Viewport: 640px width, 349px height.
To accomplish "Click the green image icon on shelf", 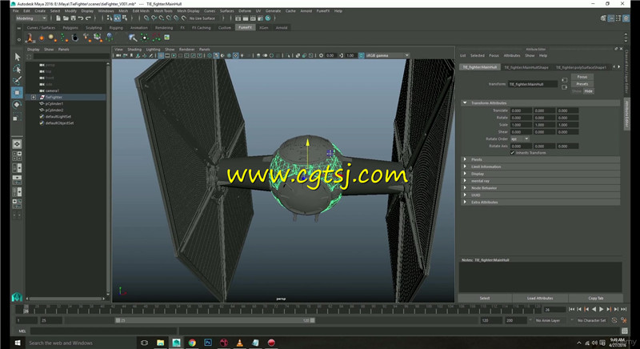I will 166,37.
